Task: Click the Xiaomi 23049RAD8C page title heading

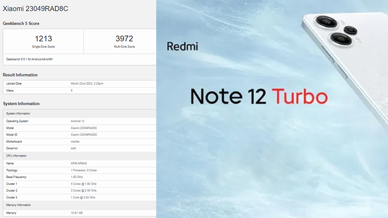Action: pos(35,9)
